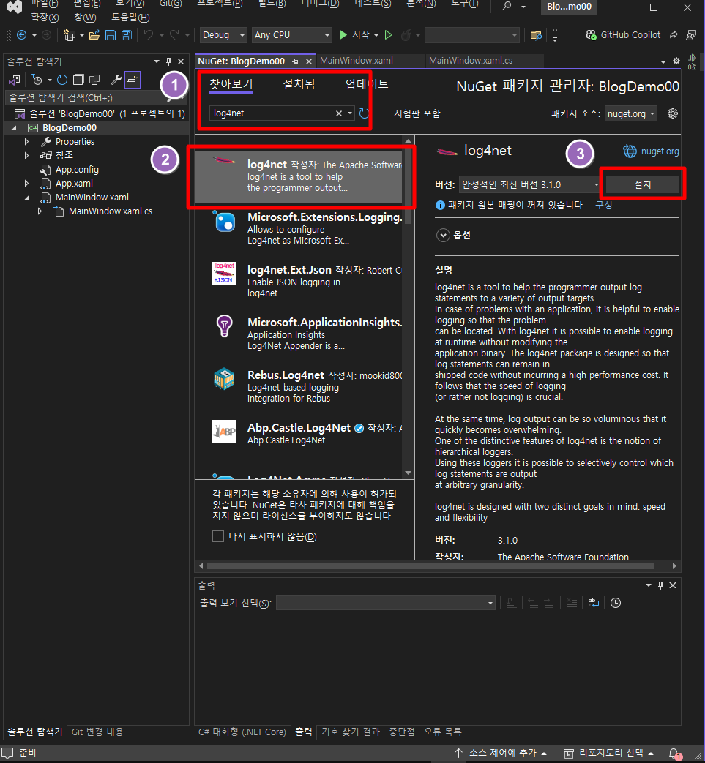Toggle word wrap icon in output toolbar

pyautogui.click(x=594, y=603)
